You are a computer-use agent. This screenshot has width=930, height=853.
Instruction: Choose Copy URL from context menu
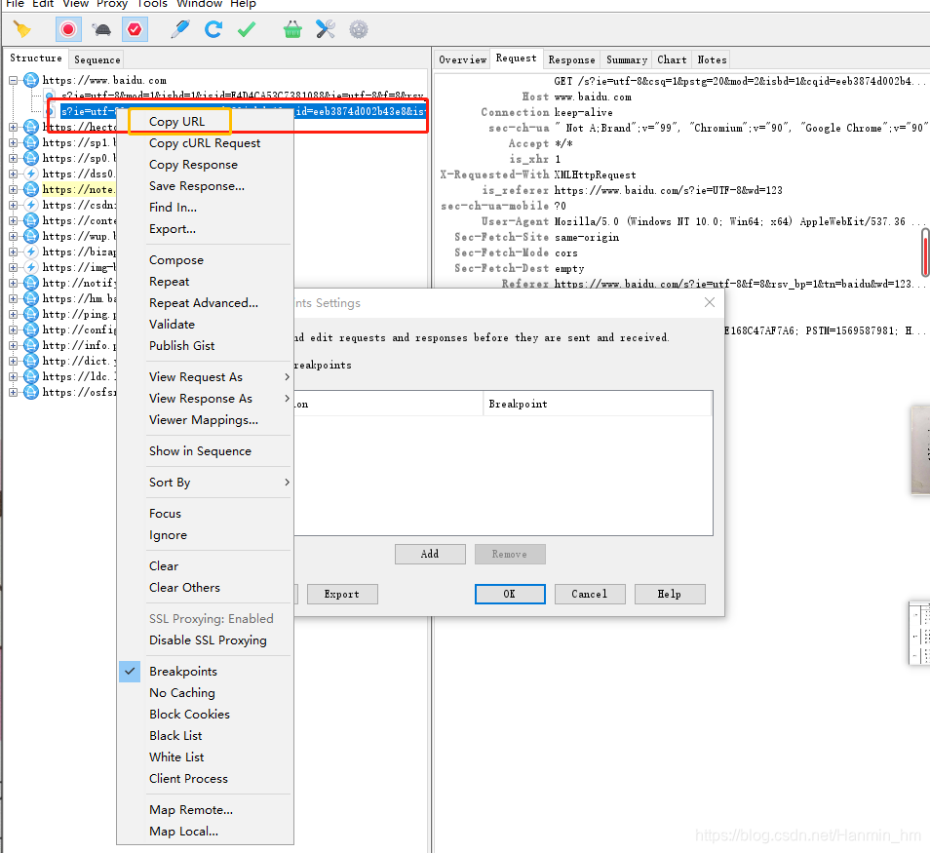176,122
